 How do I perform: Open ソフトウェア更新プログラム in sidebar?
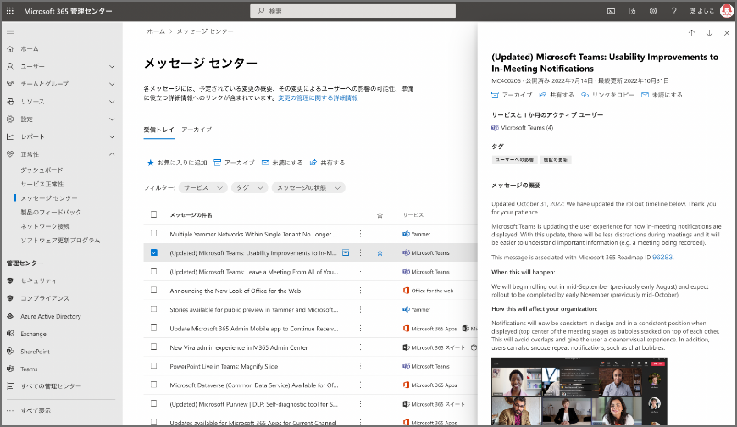pos(60,241)
